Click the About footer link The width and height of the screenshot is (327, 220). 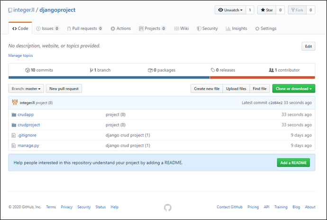(x=310, y=207)
